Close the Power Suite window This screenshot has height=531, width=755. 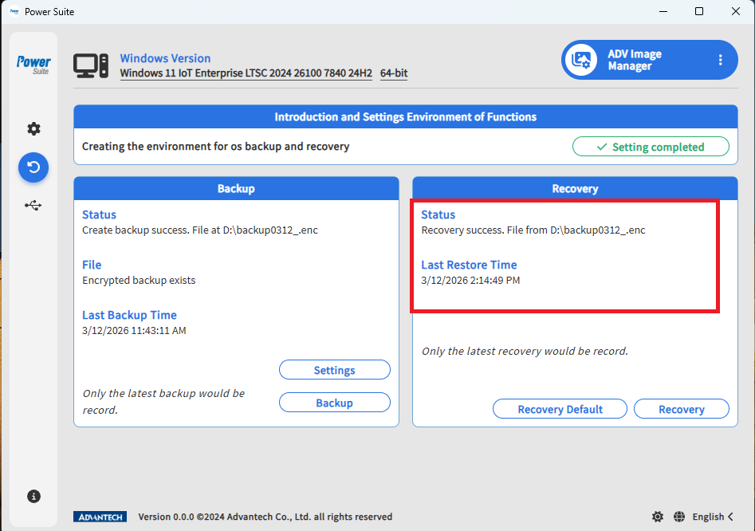(x=736, y=11)
